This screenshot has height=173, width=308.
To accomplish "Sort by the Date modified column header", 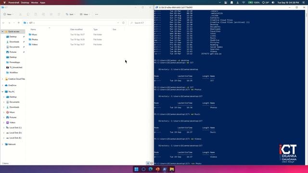I will 77,29.
